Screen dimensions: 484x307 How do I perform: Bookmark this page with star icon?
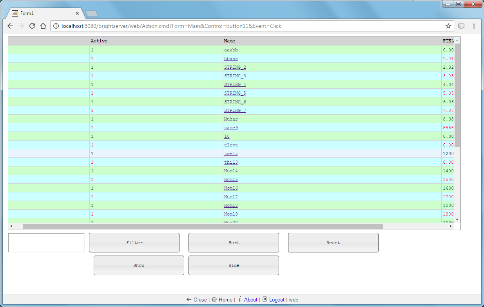click(448, 26)
